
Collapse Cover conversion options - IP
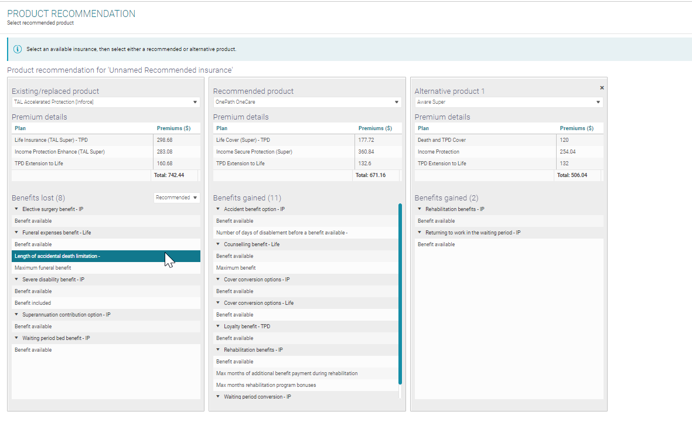pos(218,279)
